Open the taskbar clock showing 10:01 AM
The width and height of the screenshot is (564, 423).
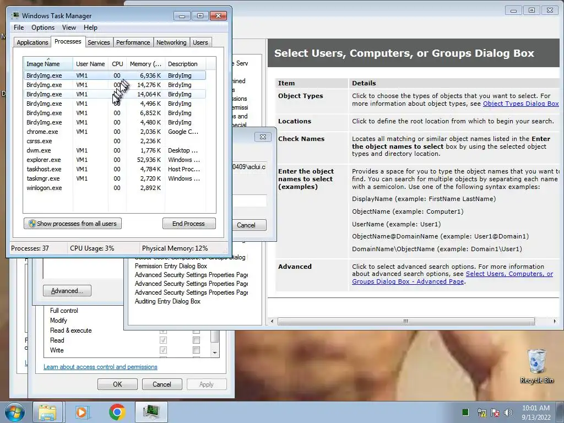536,412
